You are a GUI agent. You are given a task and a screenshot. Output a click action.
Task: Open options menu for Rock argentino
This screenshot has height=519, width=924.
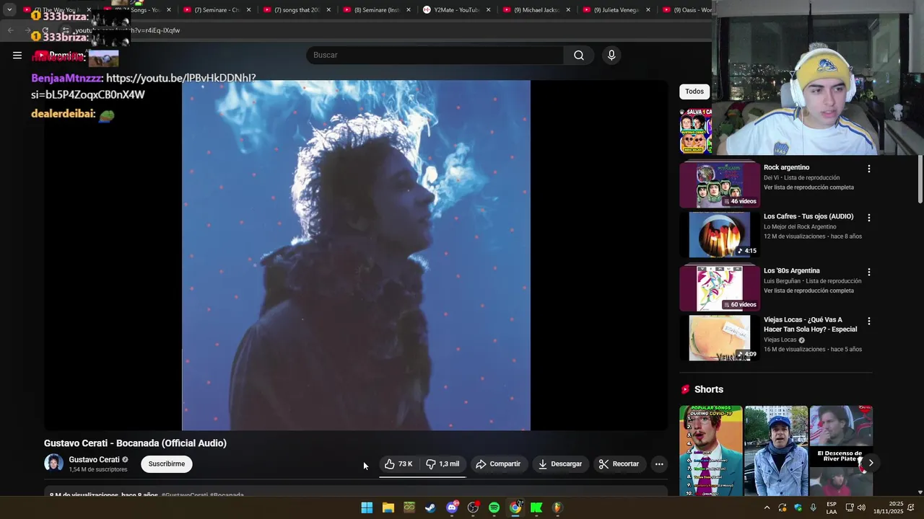[x=869, y=169]
